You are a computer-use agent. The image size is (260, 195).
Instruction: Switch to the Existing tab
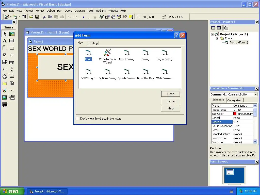pos(93,43)
